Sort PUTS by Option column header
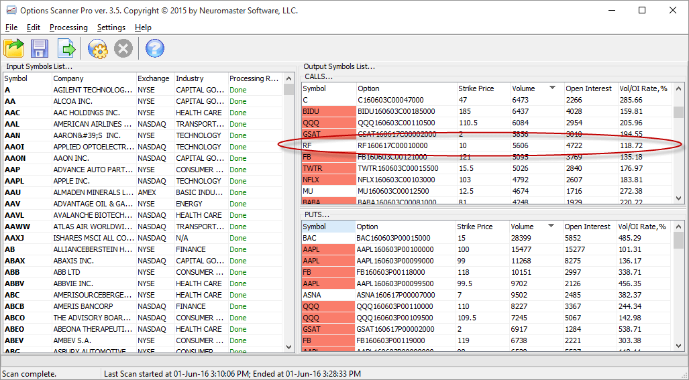Viewport: 689px width, 380px height. pyautogui.click(x=405, y=227)
